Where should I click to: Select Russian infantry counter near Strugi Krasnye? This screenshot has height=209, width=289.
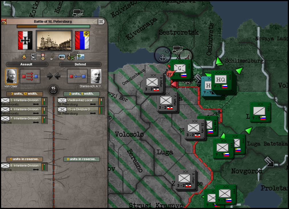click(x=226, y=195)
